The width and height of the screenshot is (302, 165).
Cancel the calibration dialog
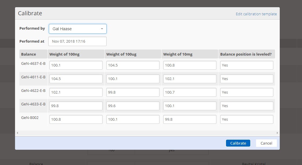click(266, 143)
